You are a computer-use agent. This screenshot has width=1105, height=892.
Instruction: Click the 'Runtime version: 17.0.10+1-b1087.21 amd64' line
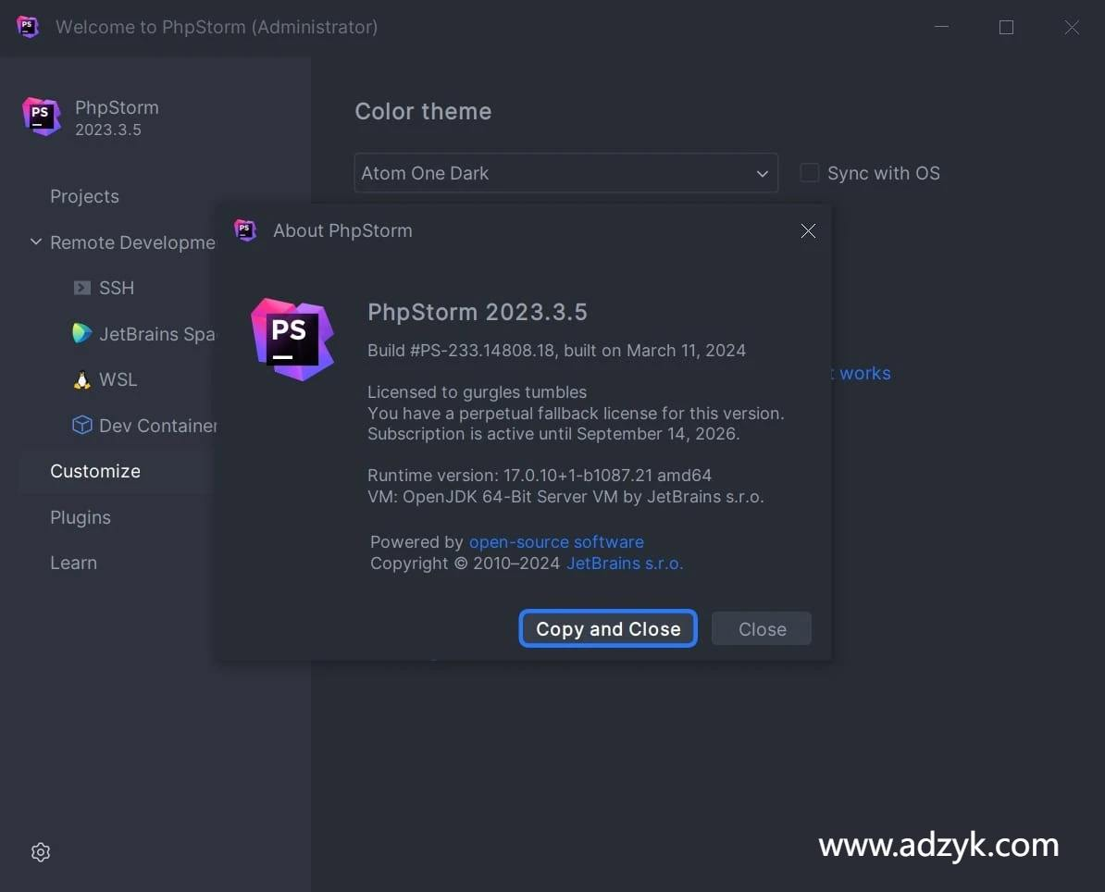[x=540, y=475]
